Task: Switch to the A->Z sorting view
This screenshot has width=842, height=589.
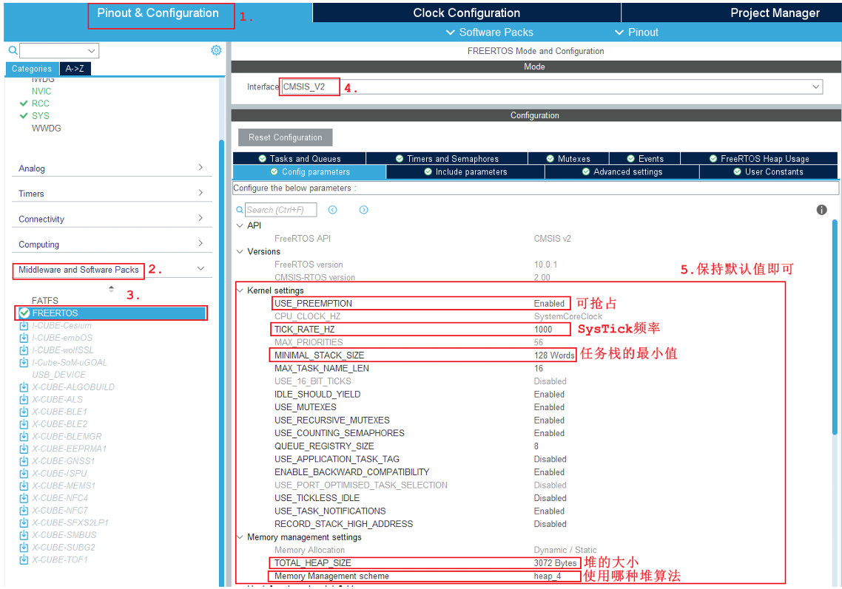Action: coord(75,69)
